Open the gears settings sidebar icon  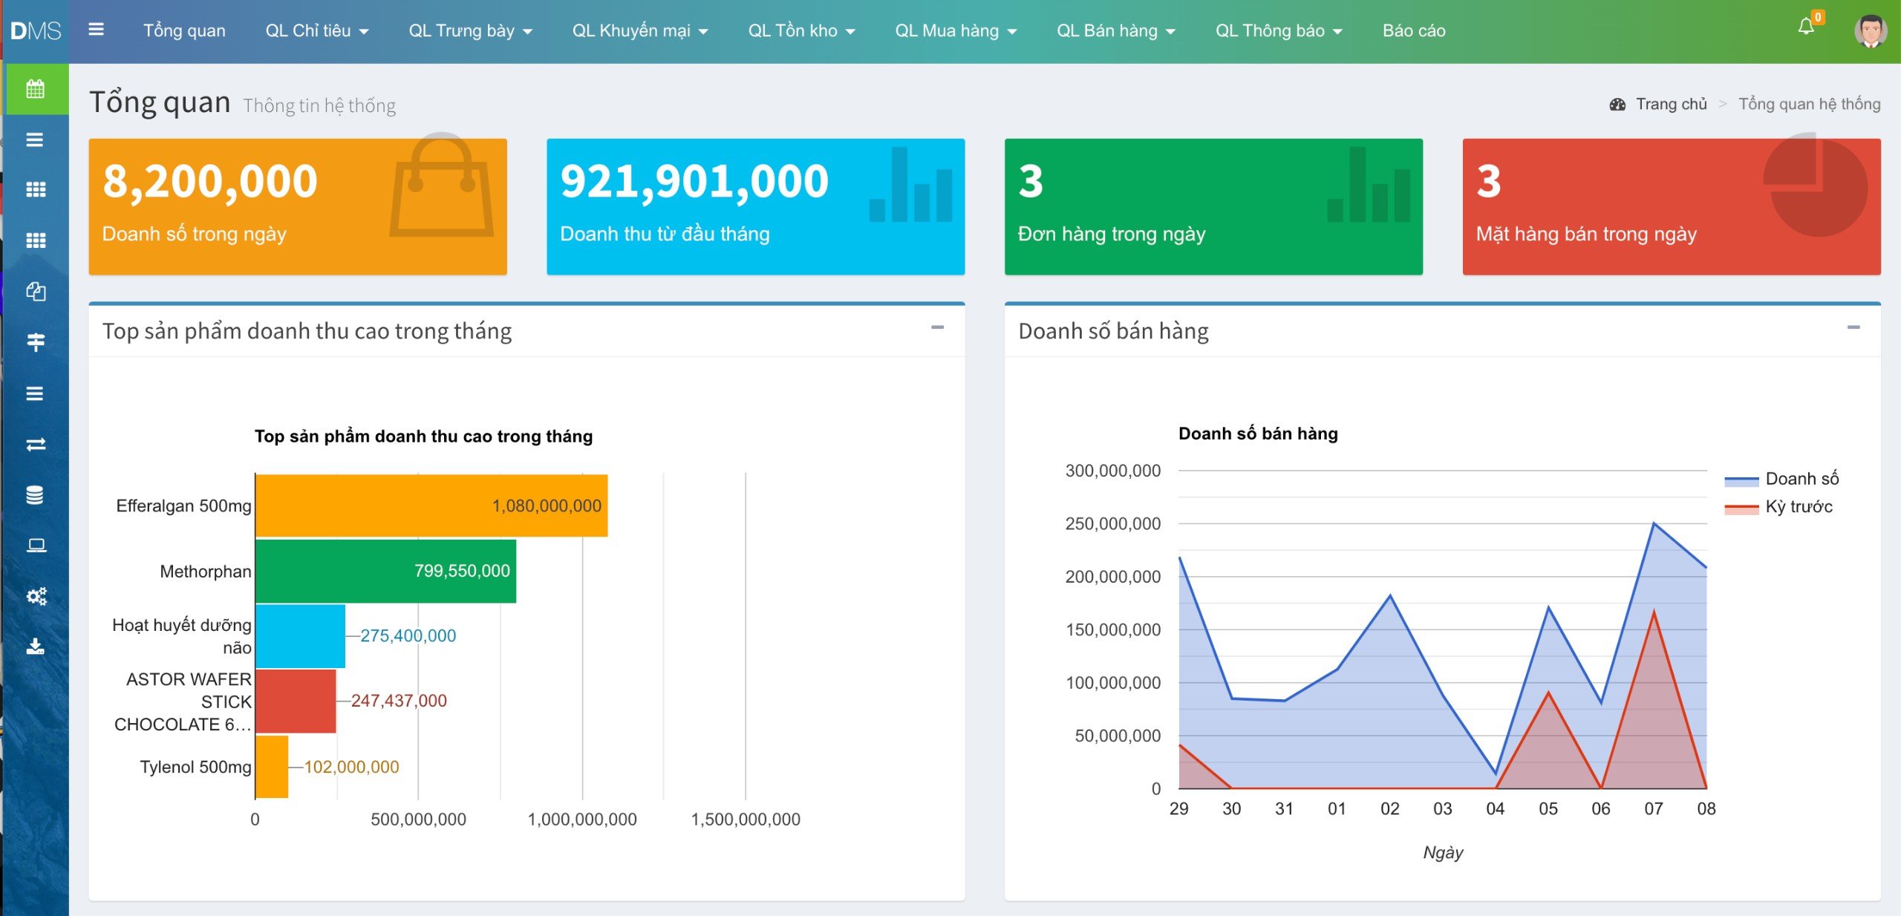click(36, 596)
